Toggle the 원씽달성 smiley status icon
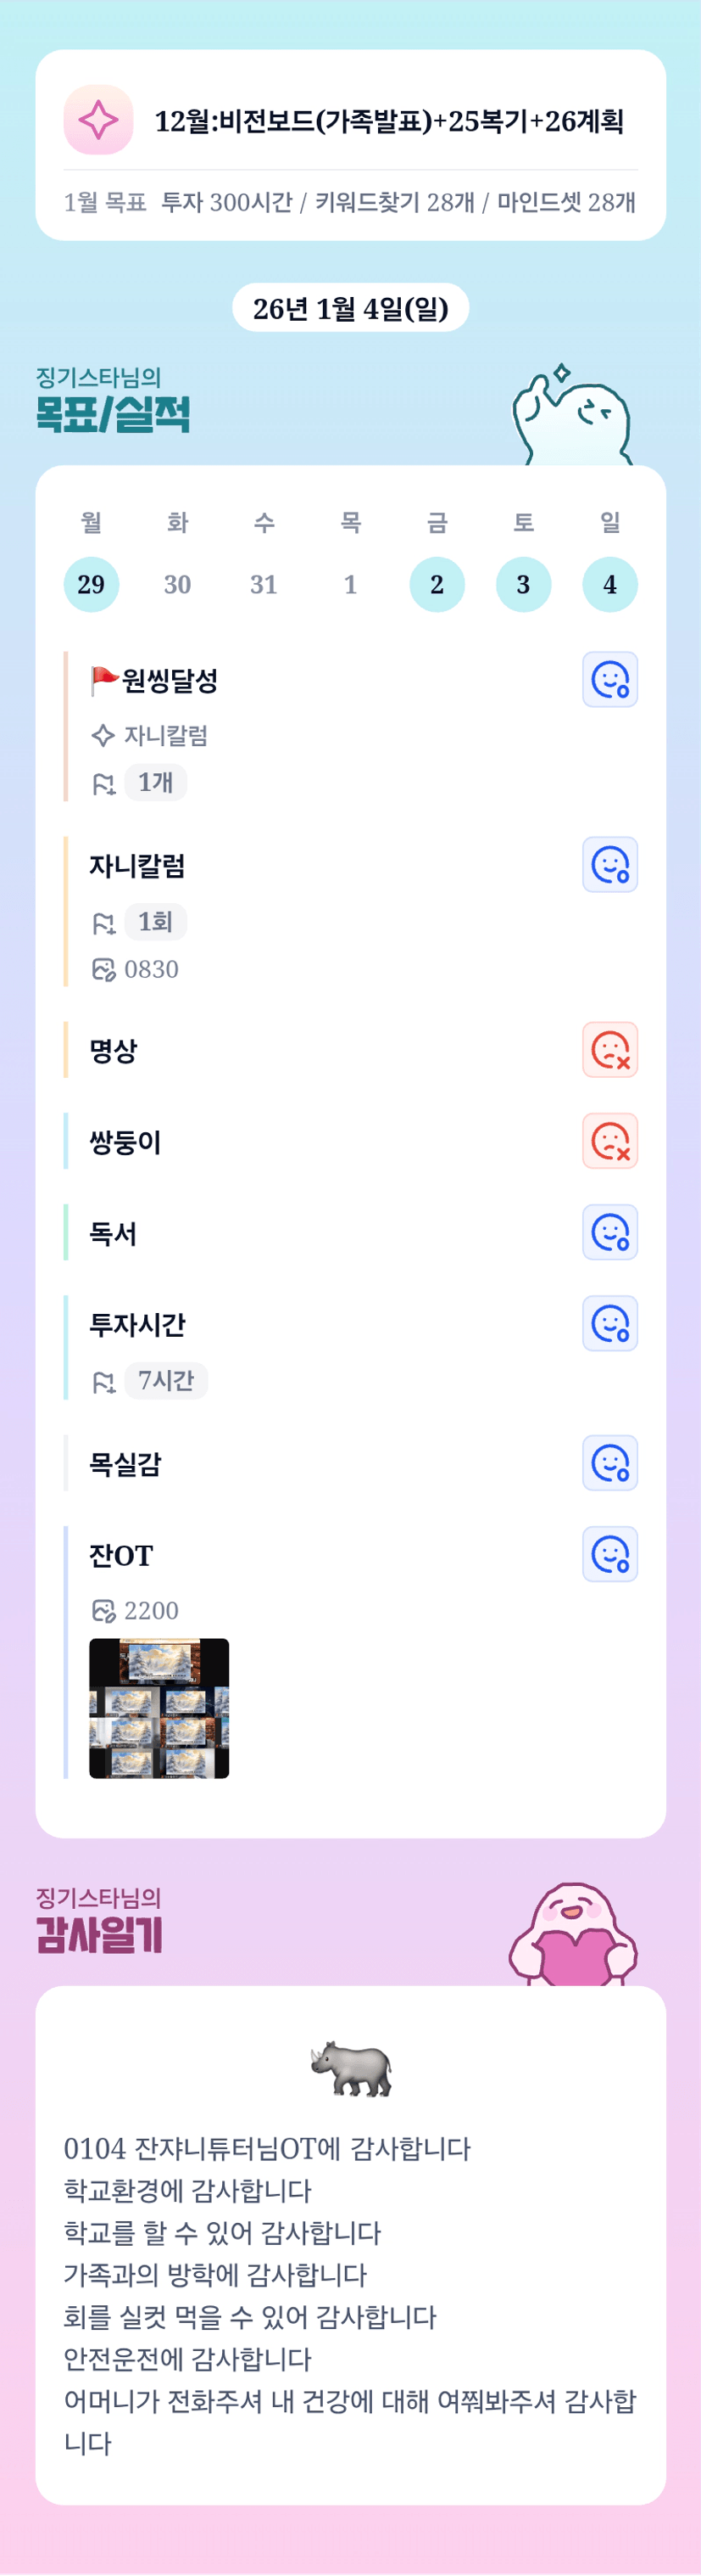The image size is (701, 2576). (x=609, y=680)
